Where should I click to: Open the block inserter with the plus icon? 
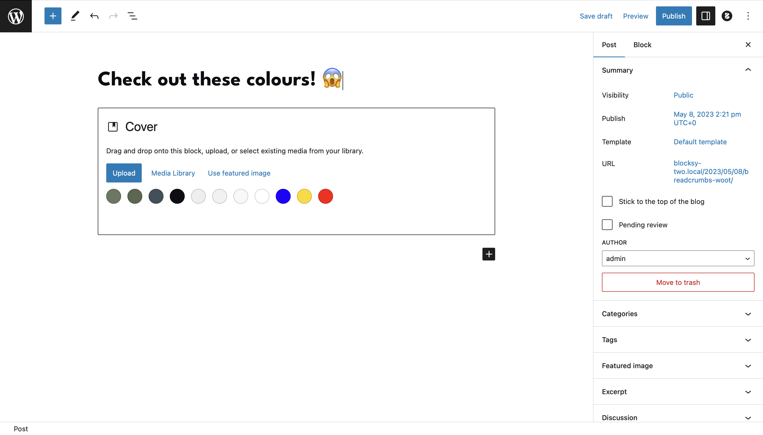pos(53,16)
